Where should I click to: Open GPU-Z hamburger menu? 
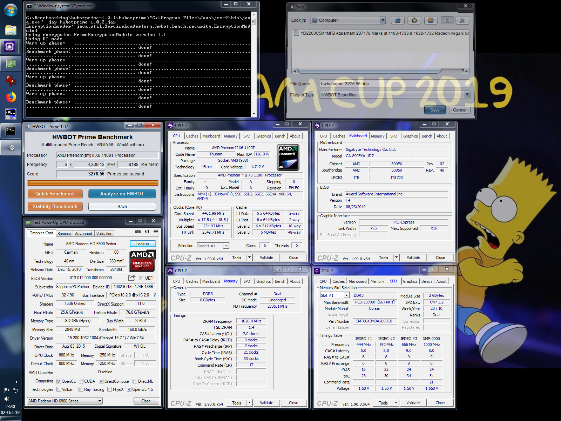click(156, 232)
